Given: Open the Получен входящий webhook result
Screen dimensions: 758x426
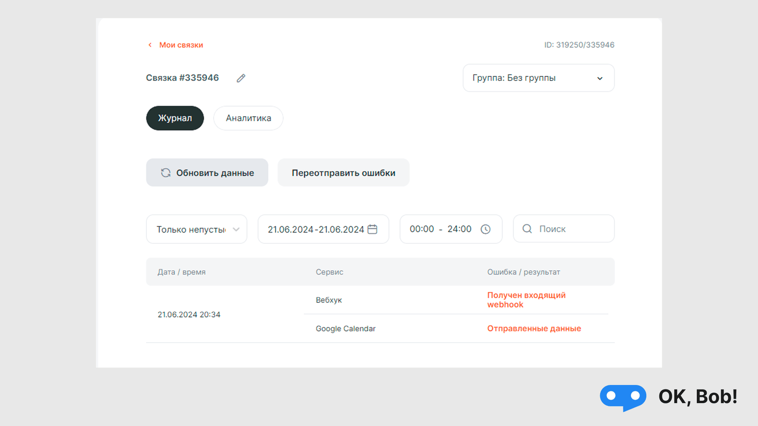Looking at the screenshot, I should coord(526,300).
